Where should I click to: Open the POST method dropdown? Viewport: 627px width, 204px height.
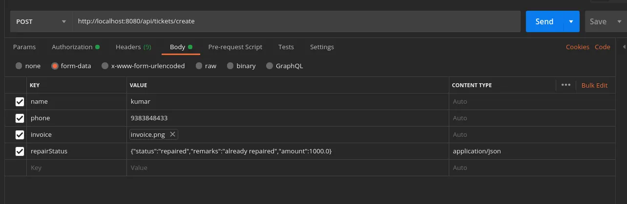(x=41, y=21)
